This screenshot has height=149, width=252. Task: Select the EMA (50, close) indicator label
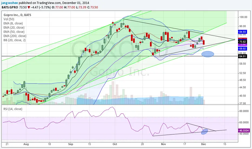[14, 32]
